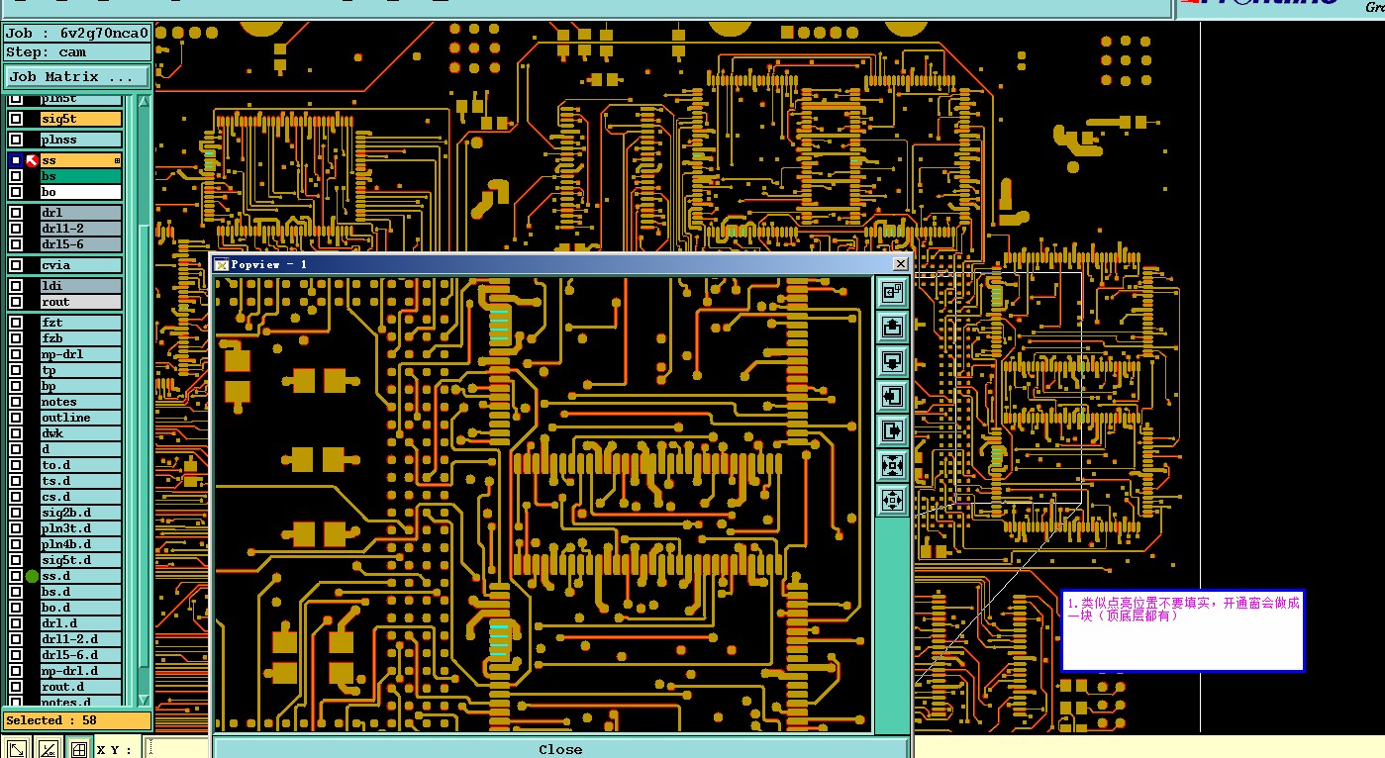This screenshot has height=758, width=1385.
Task: Select the mp-drl layer name
Action: pyautogui.click(x=81, y=354)
